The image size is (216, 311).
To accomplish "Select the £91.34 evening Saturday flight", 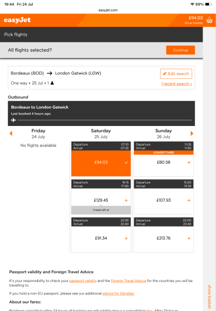I will 101,235.
